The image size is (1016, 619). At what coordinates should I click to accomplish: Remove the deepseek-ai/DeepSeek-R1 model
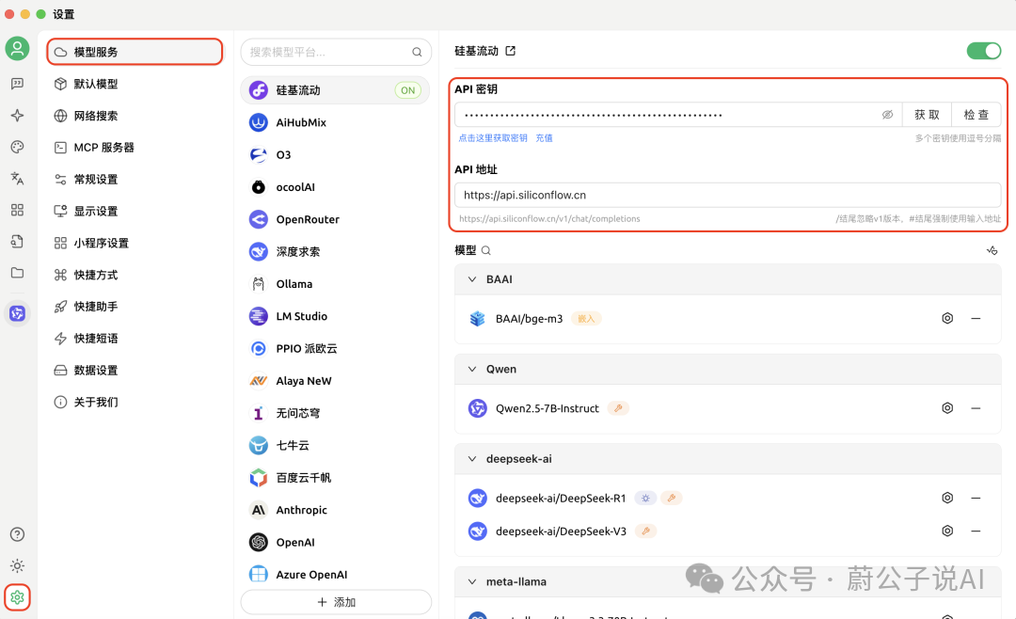(x=976, y=498)
